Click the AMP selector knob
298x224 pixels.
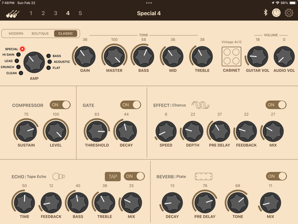(34, 62)
